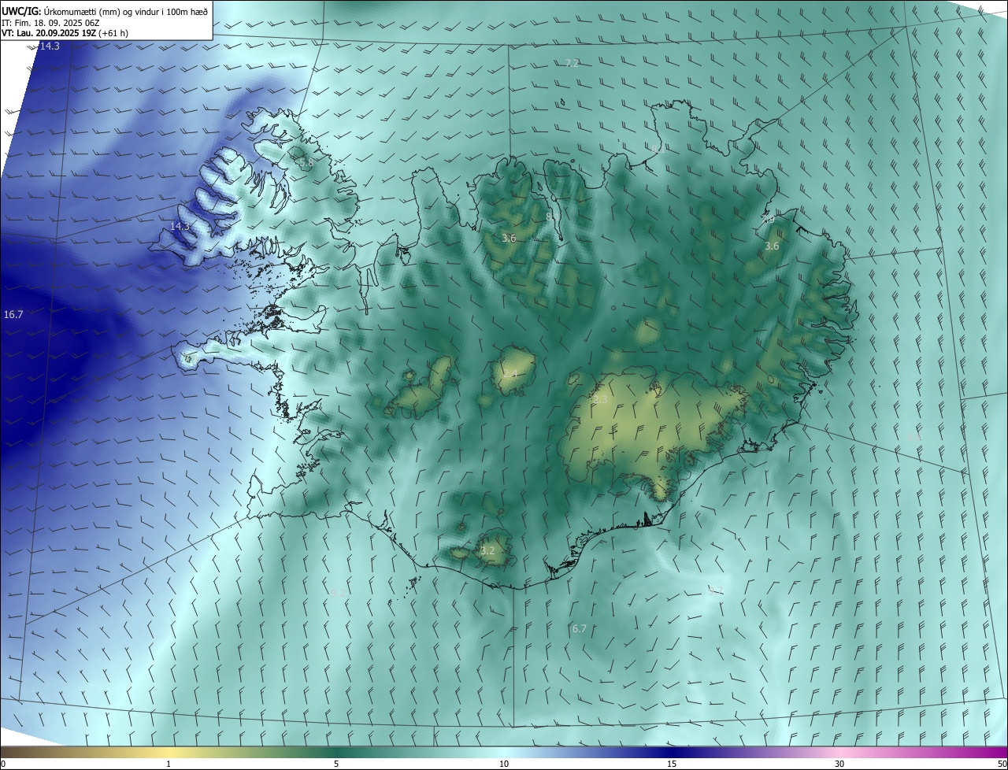
Task: Click the 5 tick on the color scale
Action: [x=336, y=764]
